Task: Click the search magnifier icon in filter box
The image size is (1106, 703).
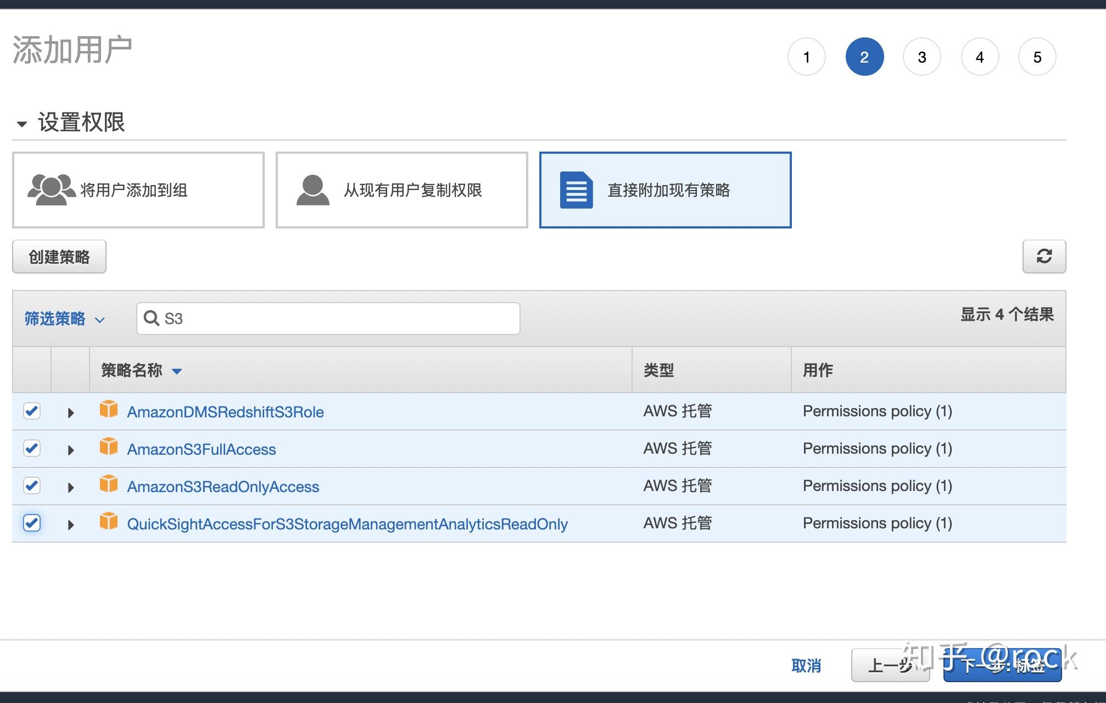Action: click(151, 318)
